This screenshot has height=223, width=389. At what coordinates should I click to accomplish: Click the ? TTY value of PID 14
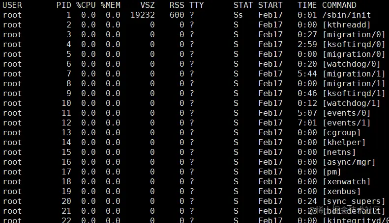coord(191,143)
